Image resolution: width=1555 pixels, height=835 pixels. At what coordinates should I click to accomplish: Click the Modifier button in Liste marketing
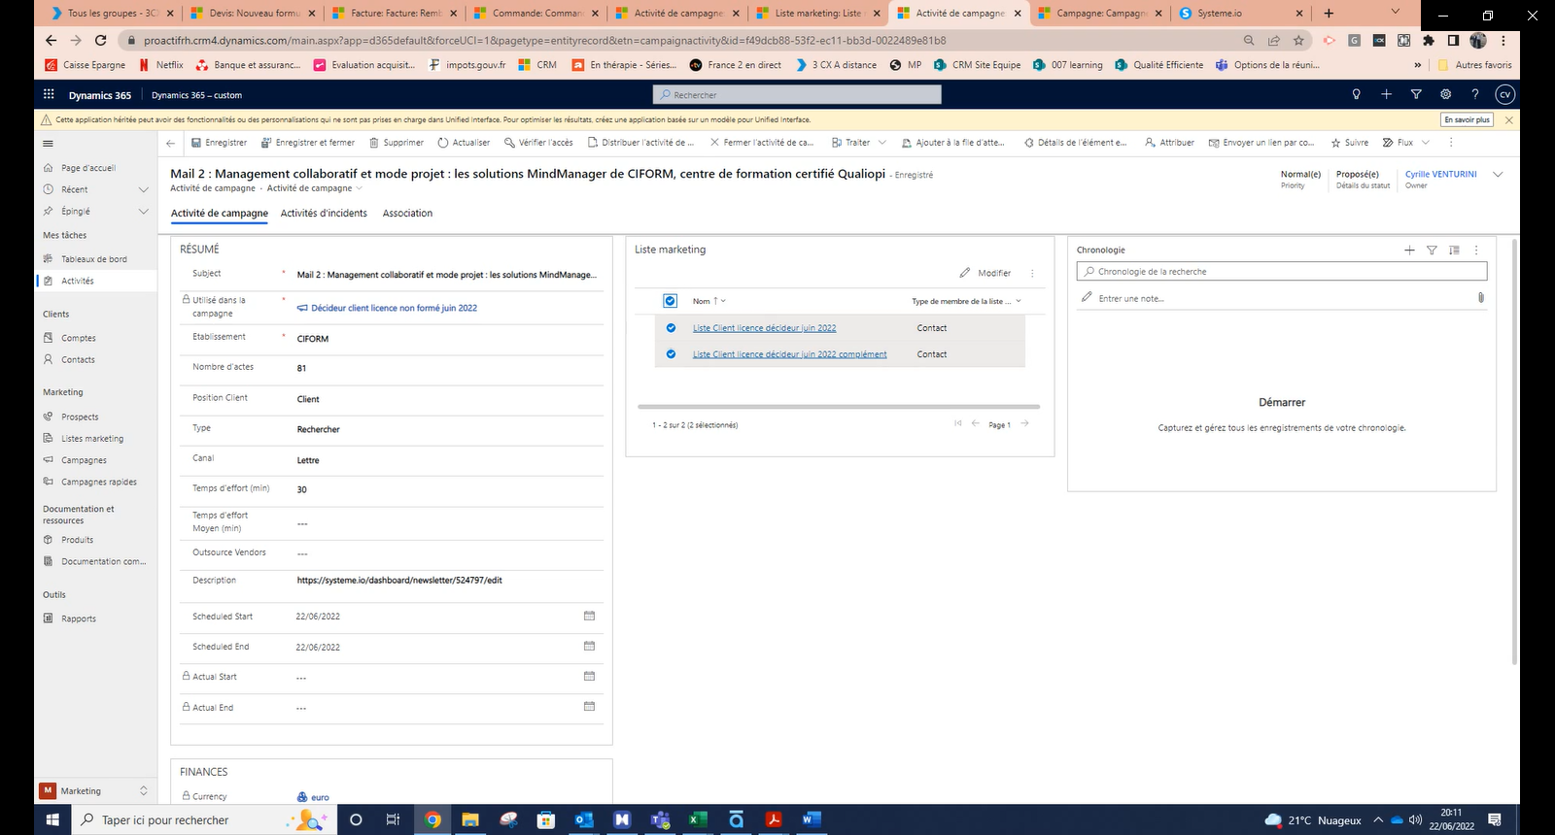pyautogui.click(x=985, y=274)
